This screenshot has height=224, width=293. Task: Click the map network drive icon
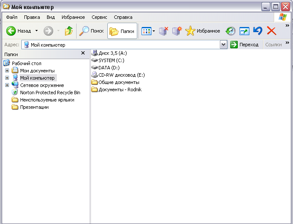177,31
